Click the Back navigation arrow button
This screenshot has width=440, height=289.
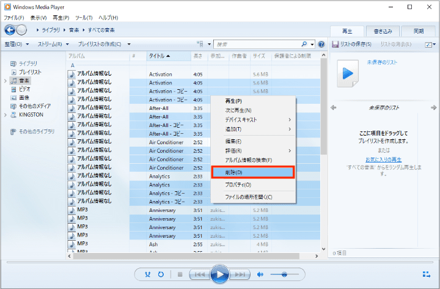tap(10, 30)
